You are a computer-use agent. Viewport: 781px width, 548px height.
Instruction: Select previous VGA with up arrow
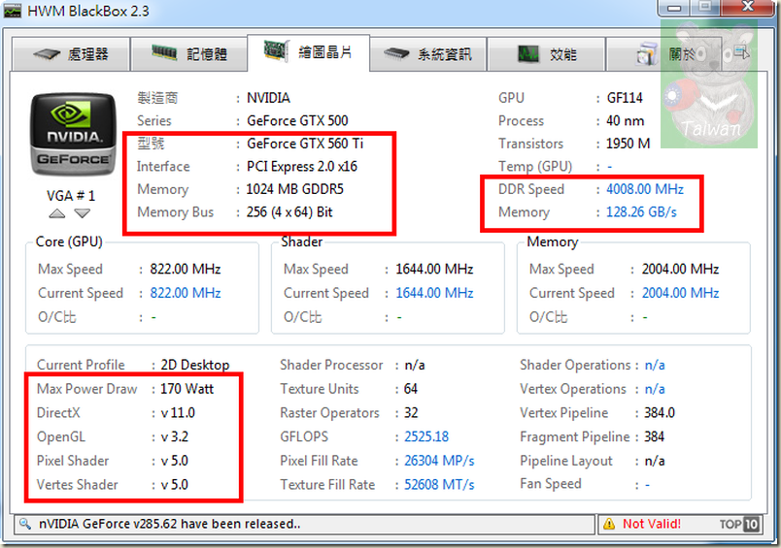(56, 213)
